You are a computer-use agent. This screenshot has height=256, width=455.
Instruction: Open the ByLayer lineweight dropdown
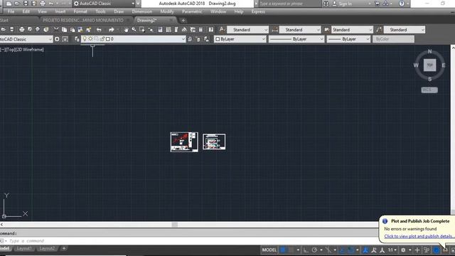[348, 39]
